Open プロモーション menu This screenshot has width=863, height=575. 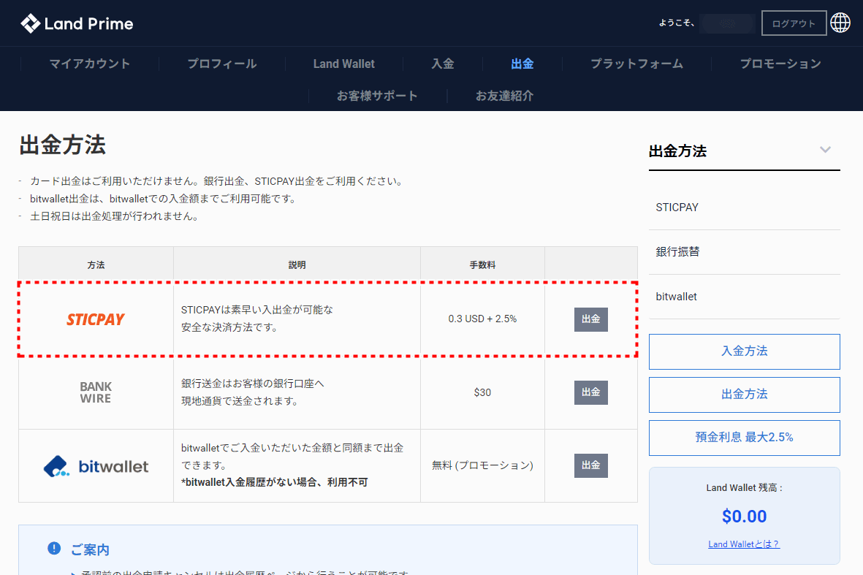click(x=780, y=64)
